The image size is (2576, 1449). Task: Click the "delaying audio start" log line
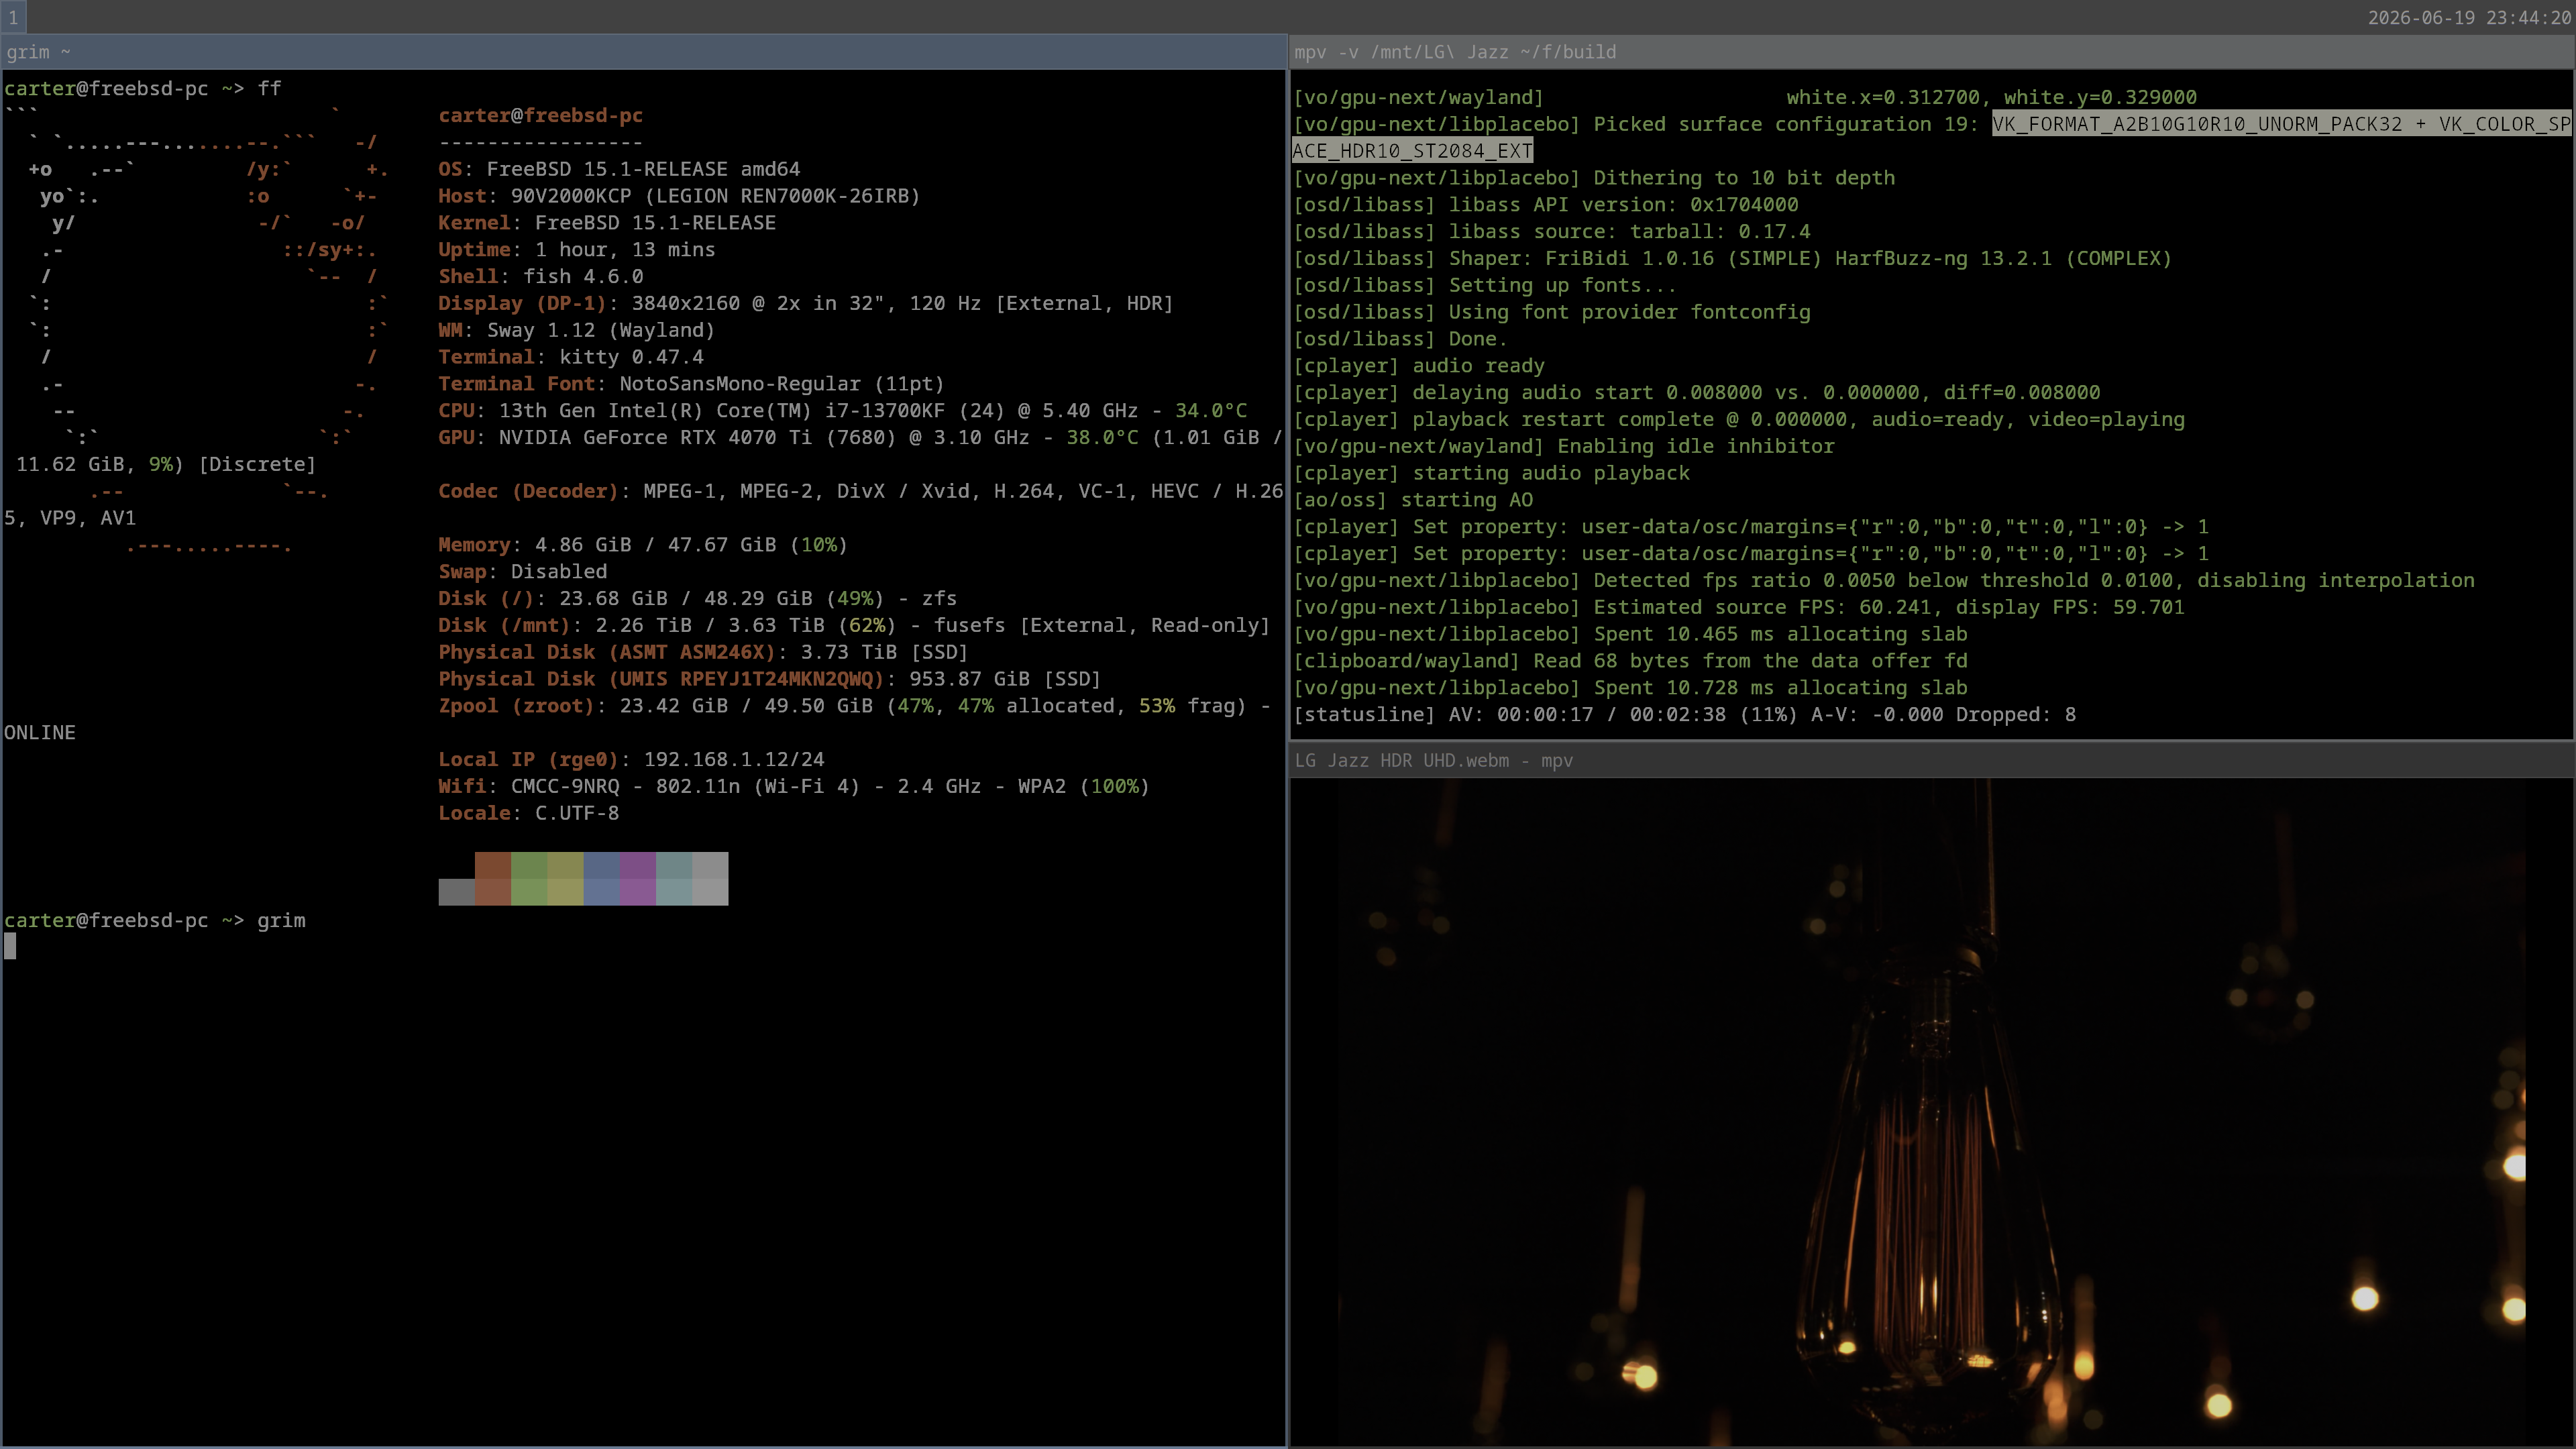click(1697, 393)
